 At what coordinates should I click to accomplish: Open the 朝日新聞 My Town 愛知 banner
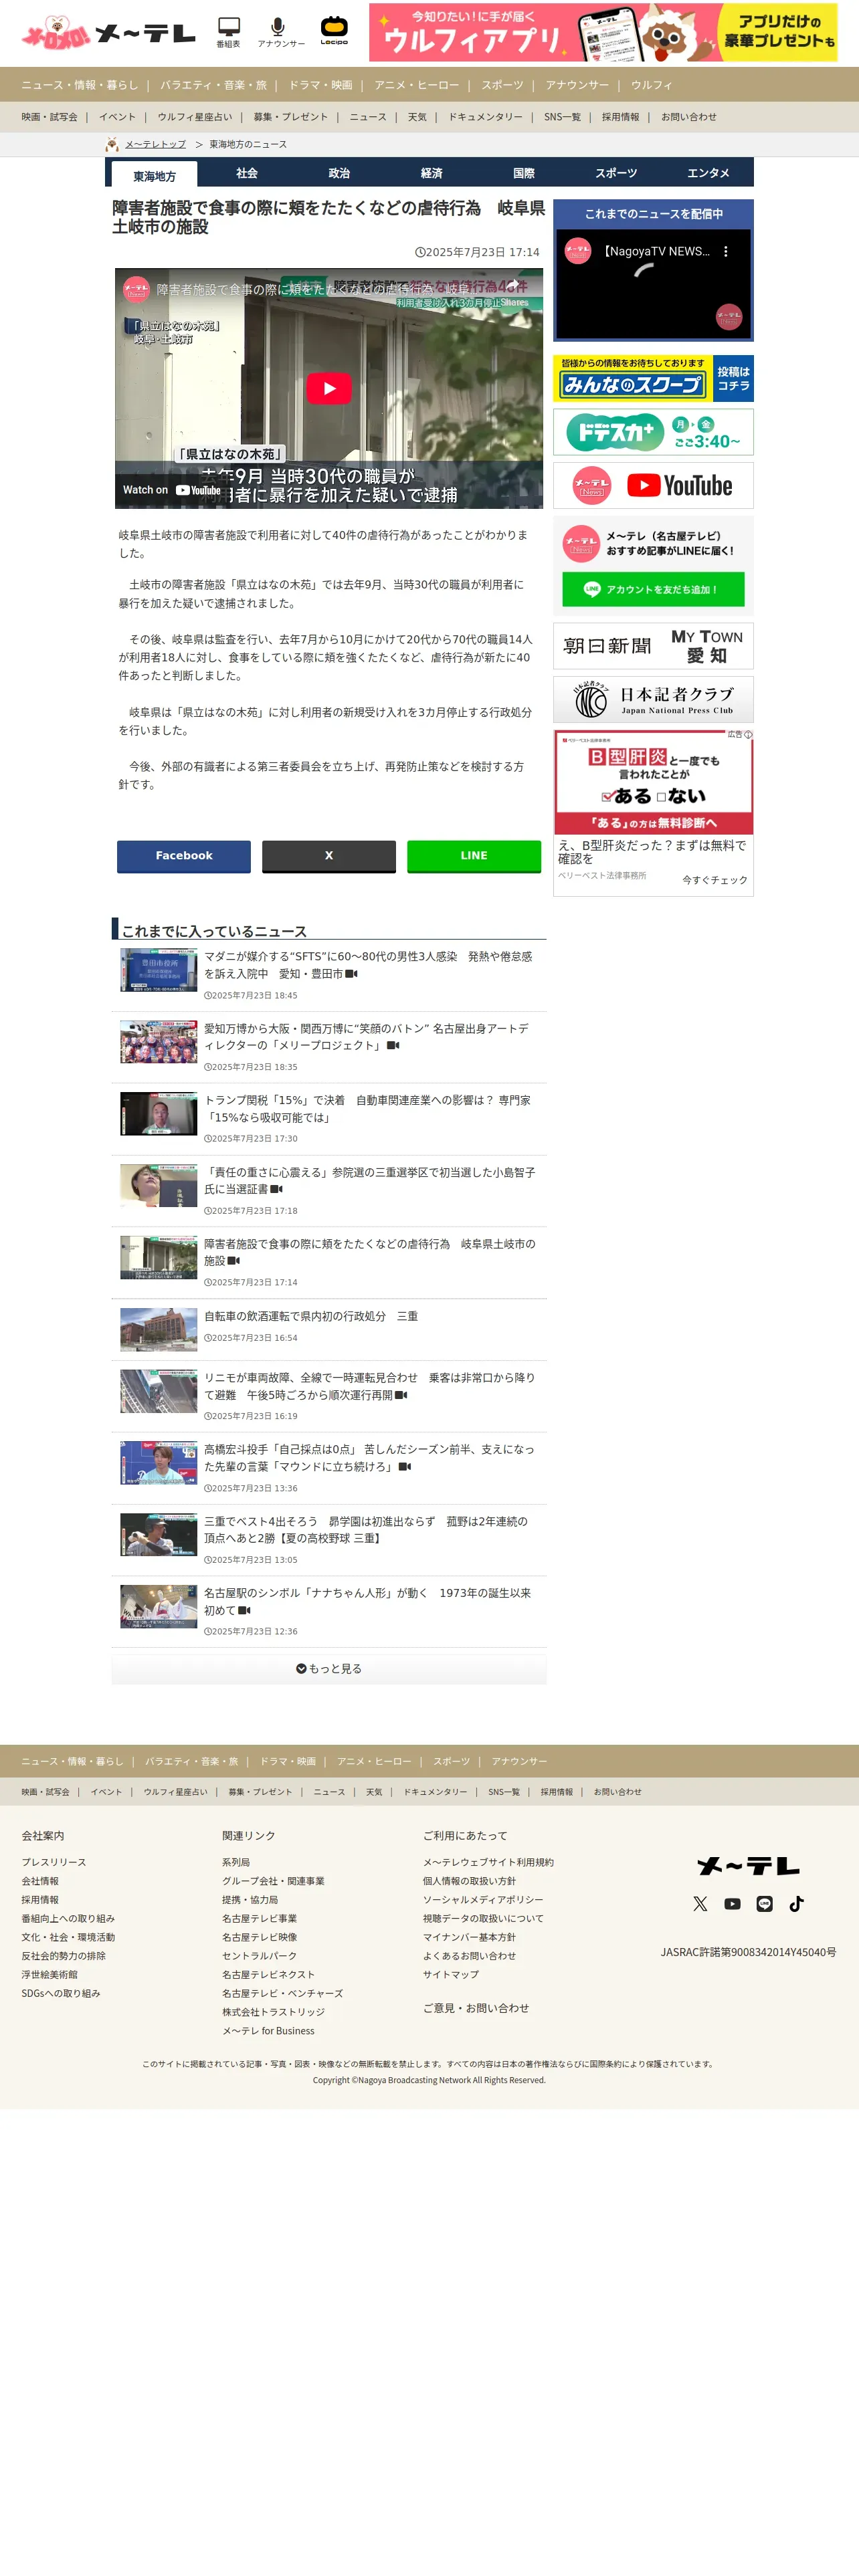tap(653, 646)
